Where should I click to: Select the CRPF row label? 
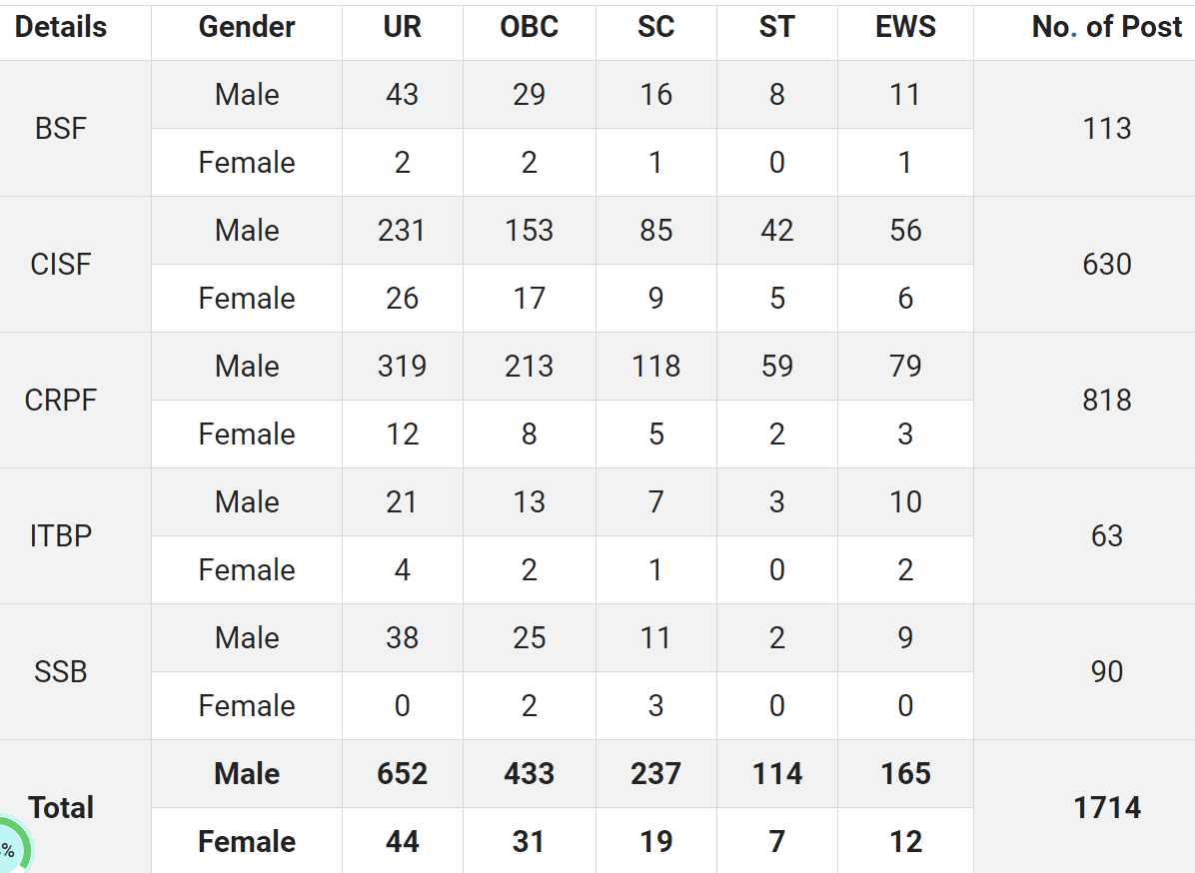click(61, 400)
